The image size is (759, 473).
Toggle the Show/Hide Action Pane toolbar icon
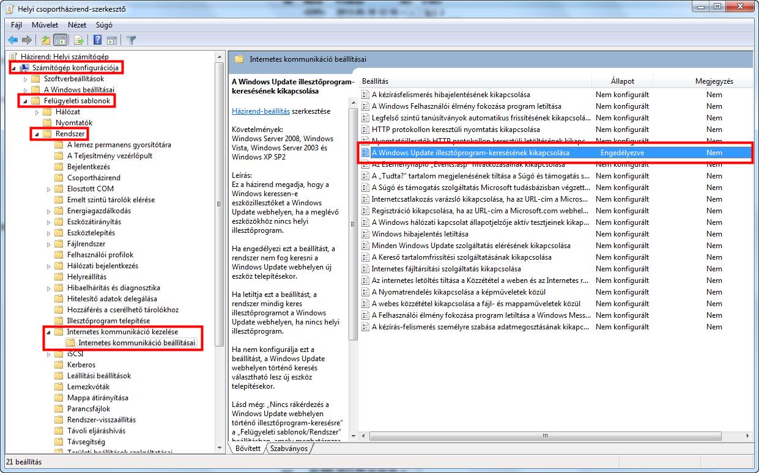pos(111,40)
